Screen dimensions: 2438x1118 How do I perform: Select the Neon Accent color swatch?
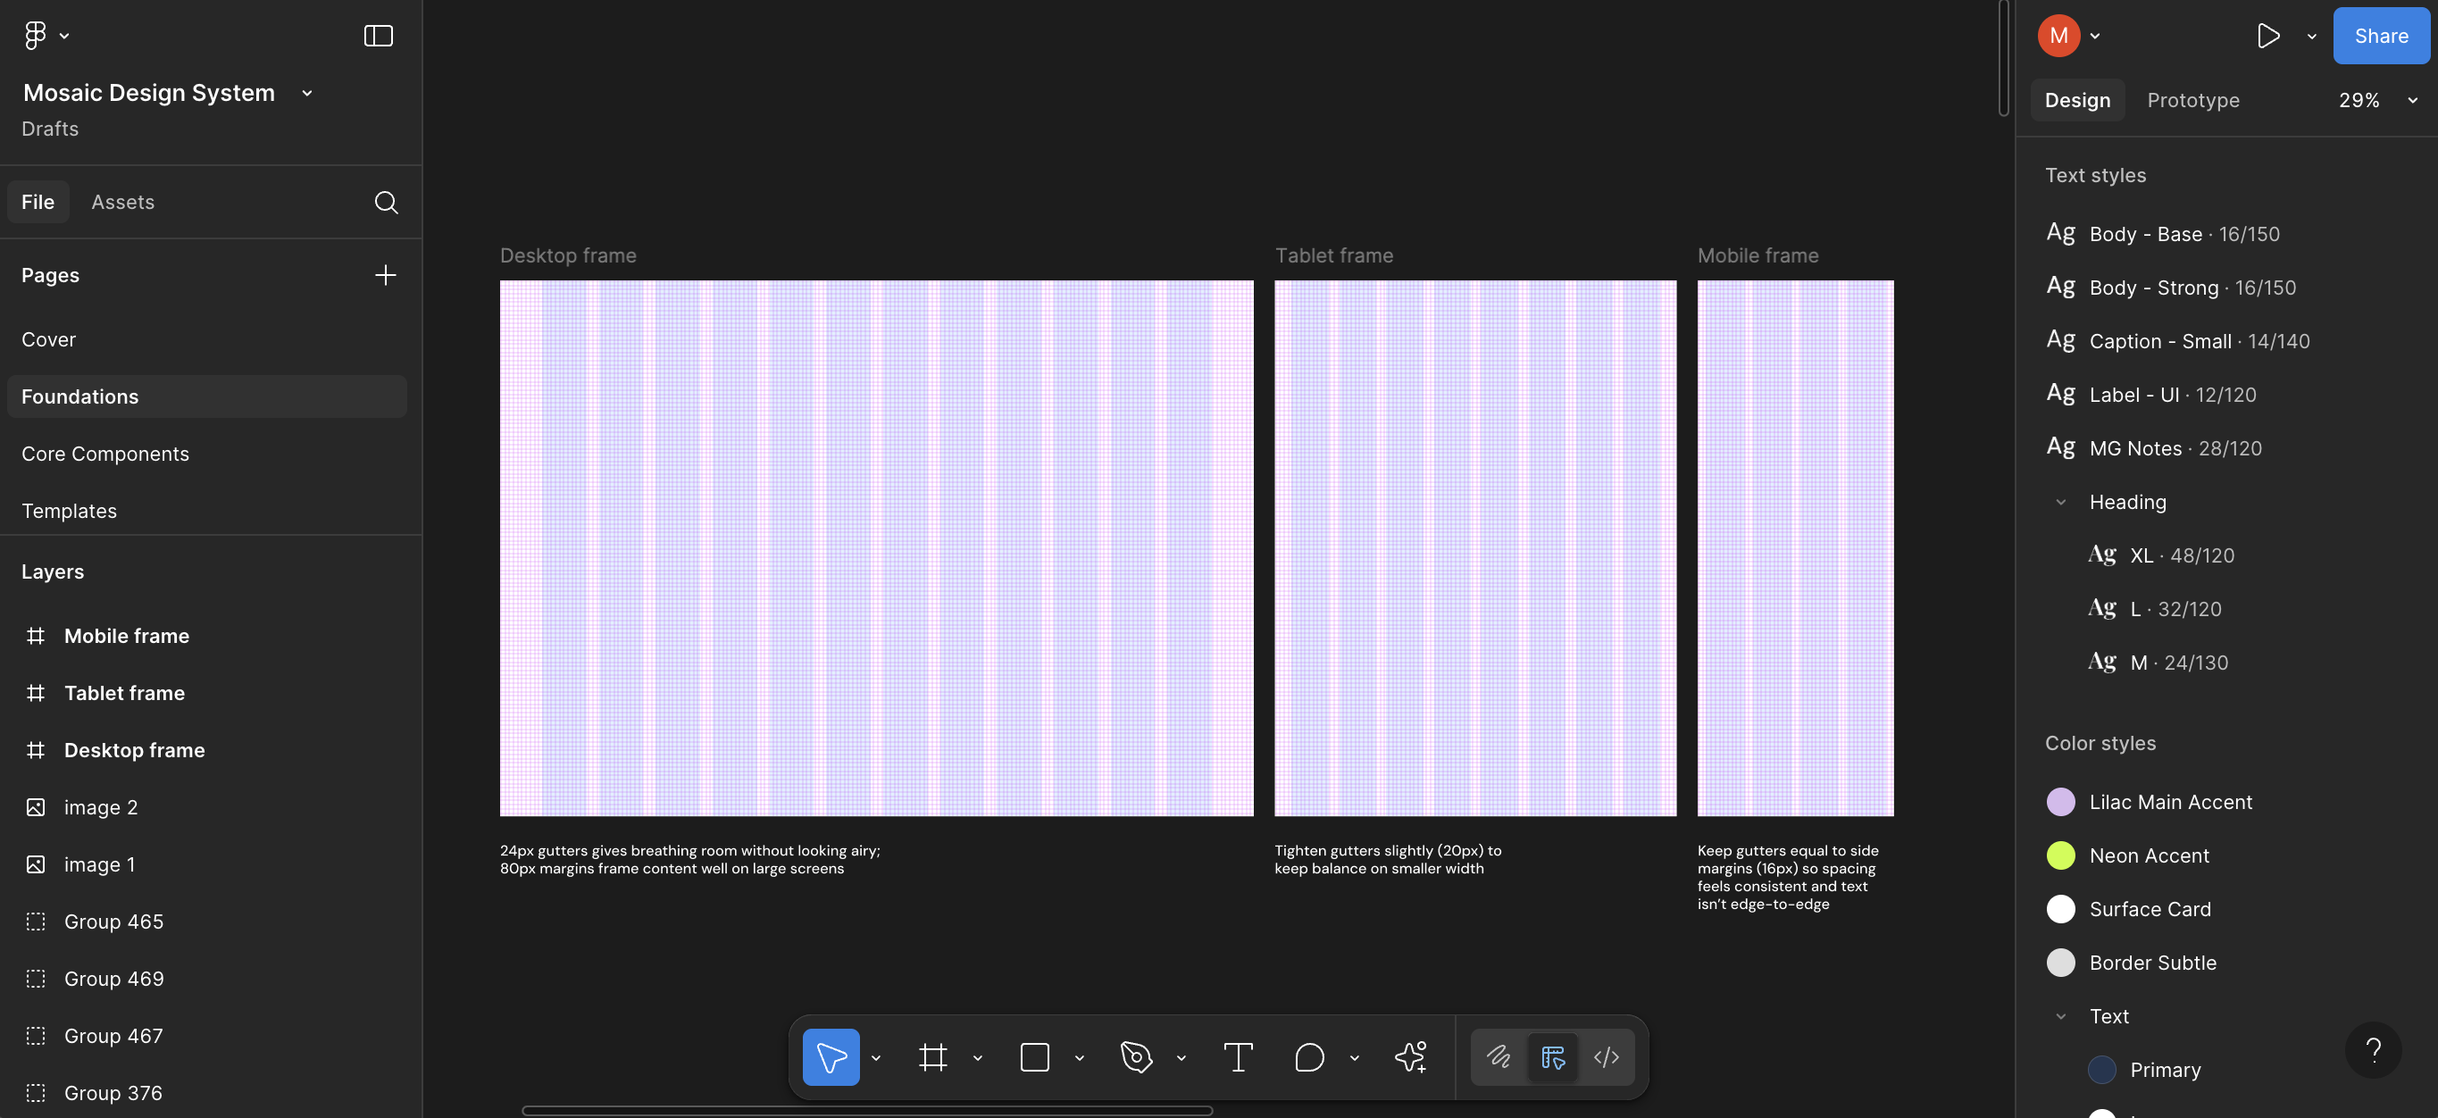(2061, 855)
